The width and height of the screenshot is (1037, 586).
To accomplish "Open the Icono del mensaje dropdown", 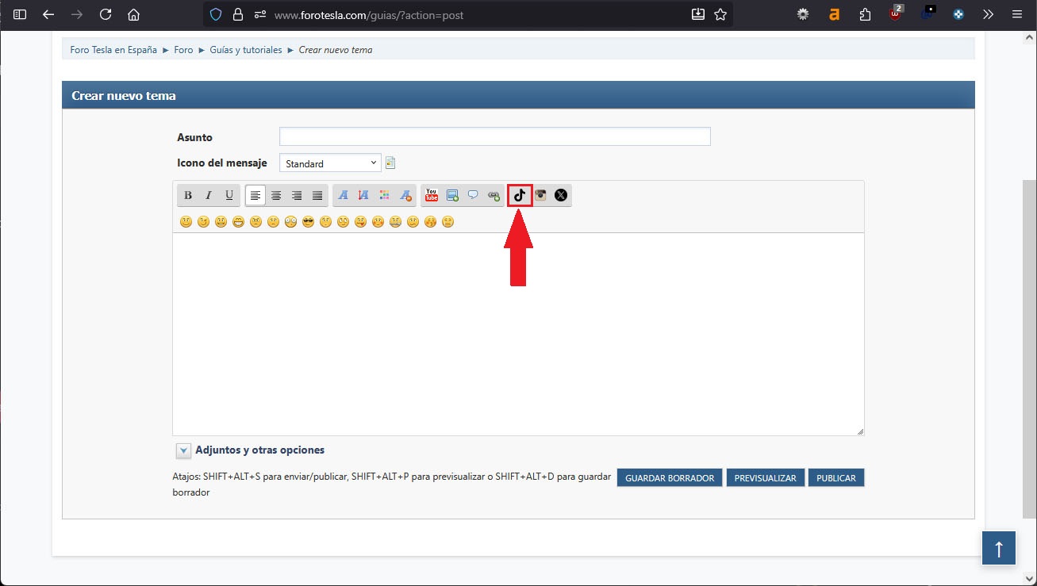I will (x=330, y=163).
